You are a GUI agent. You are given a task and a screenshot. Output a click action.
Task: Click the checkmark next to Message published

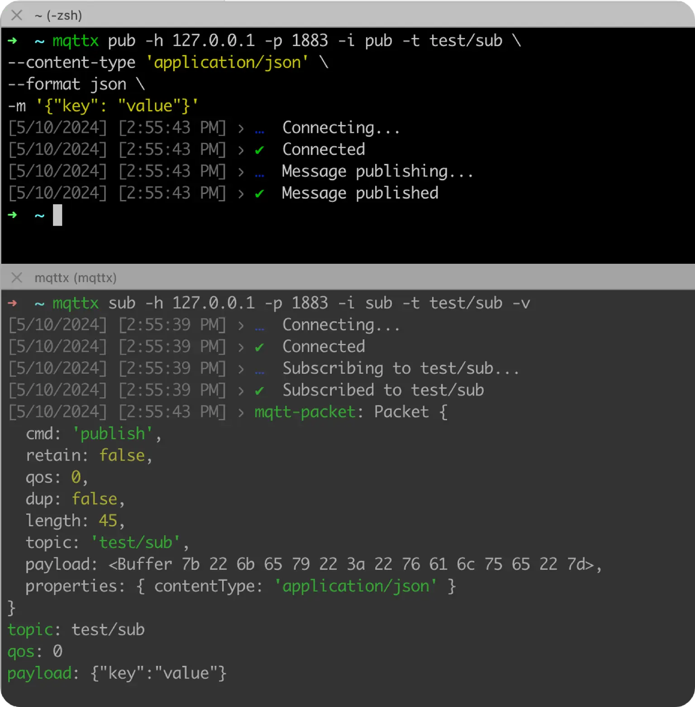[260, 193]
